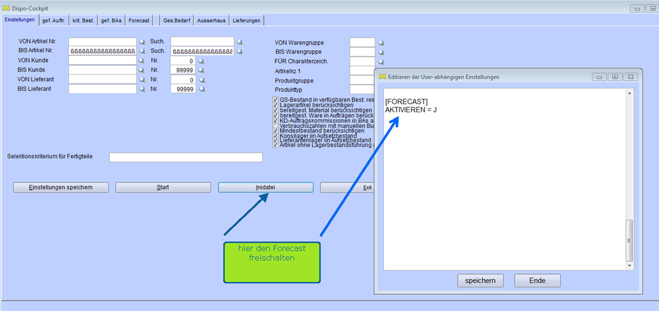This screenshot has width=659, height=311.
Task: Open lookup for FÜR Charakterzeich. field
Action: [381, 62]
